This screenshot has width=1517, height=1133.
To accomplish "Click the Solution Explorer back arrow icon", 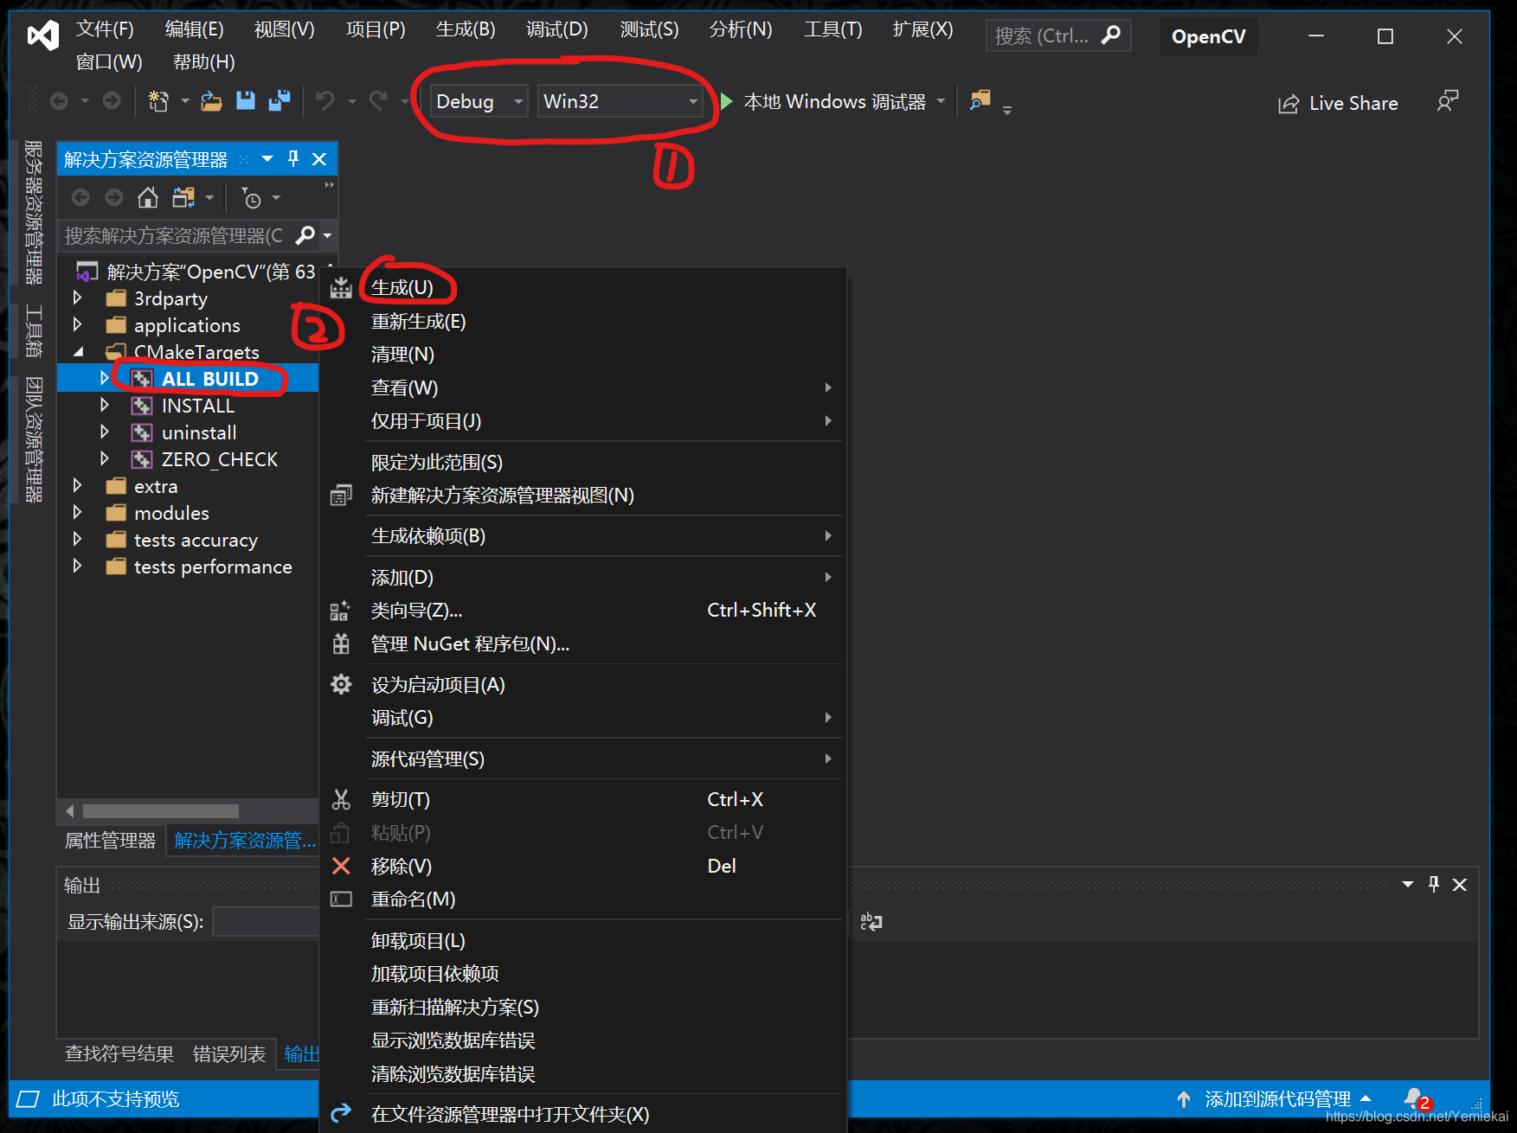I will coord(80,198).
